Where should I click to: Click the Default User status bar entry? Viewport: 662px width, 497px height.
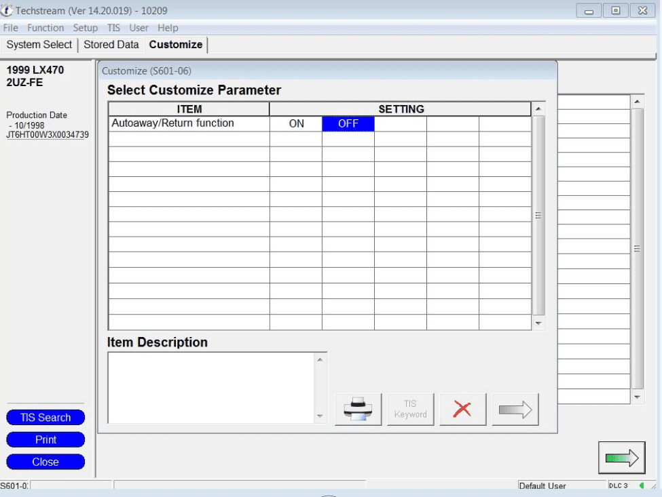coord(543,485)
